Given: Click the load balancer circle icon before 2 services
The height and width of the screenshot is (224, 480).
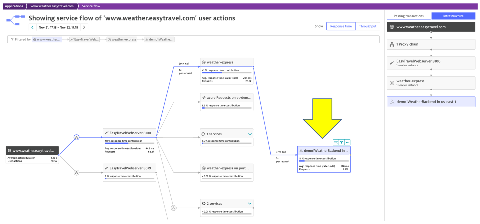Looking at the screenshot, I should point(174,208).
